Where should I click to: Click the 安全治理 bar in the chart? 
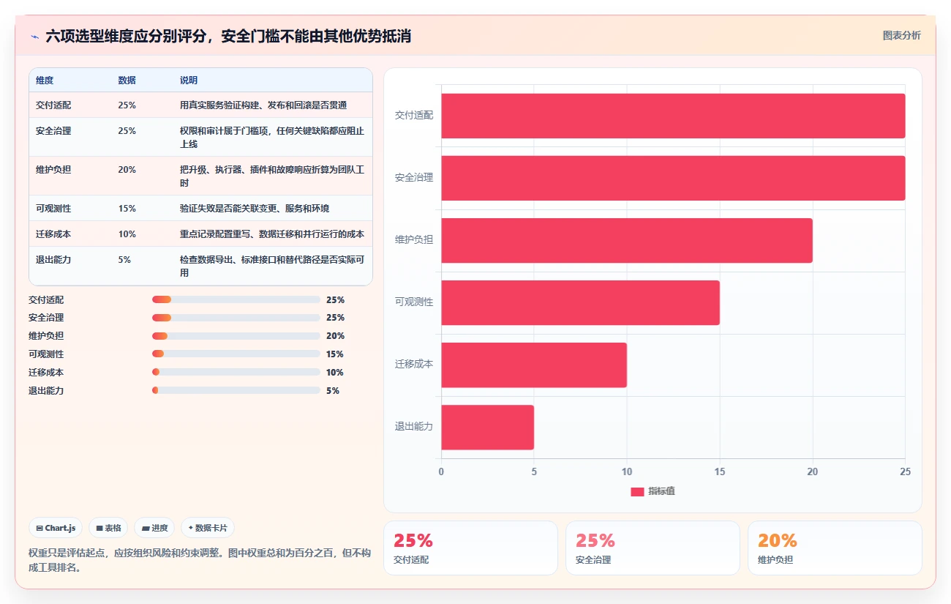click(x=673, y=178)
